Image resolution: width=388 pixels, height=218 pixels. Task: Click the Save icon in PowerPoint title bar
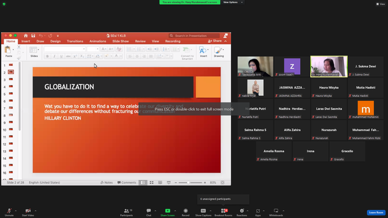[x=33, y=36]
